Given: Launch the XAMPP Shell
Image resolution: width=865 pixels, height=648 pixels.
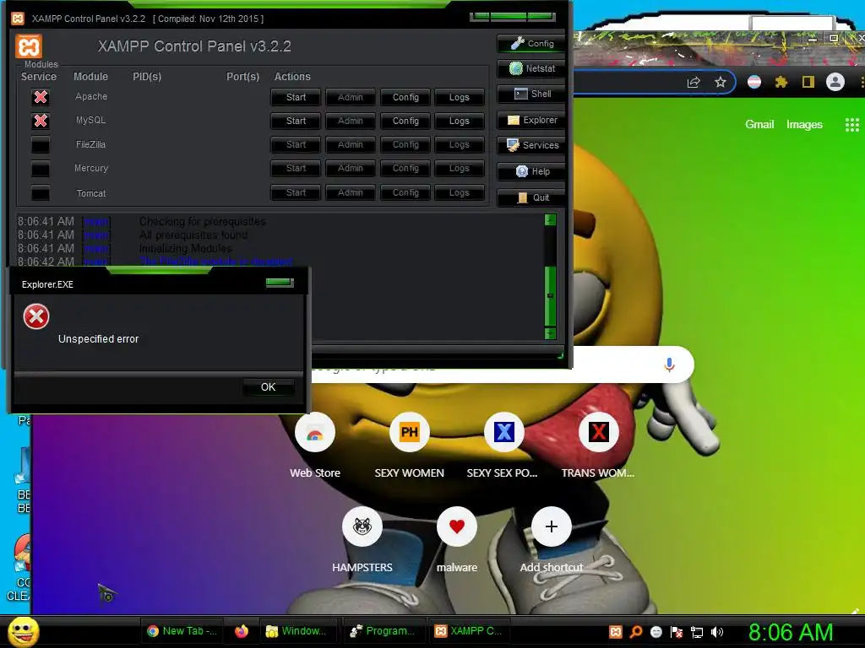Looking at the screenshot, I should point(531,94).
